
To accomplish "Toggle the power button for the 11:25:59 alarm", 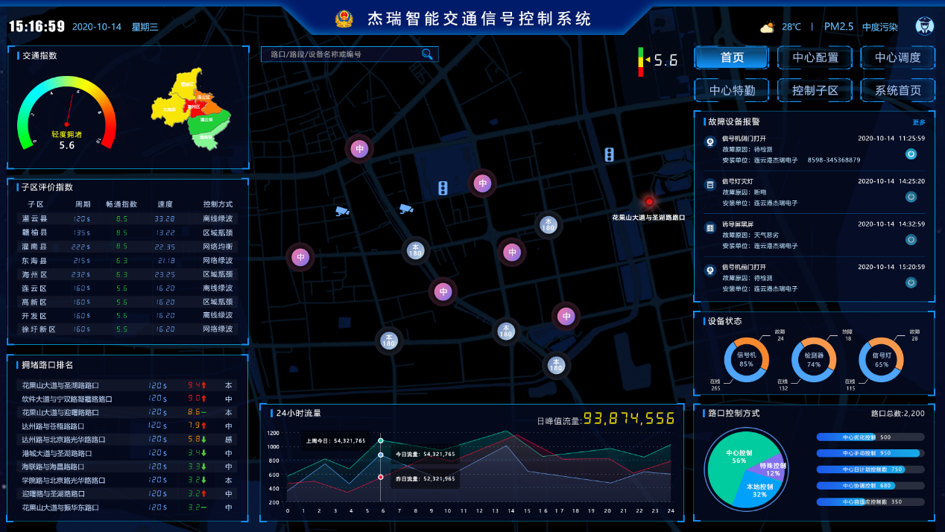I will point(911,154).
